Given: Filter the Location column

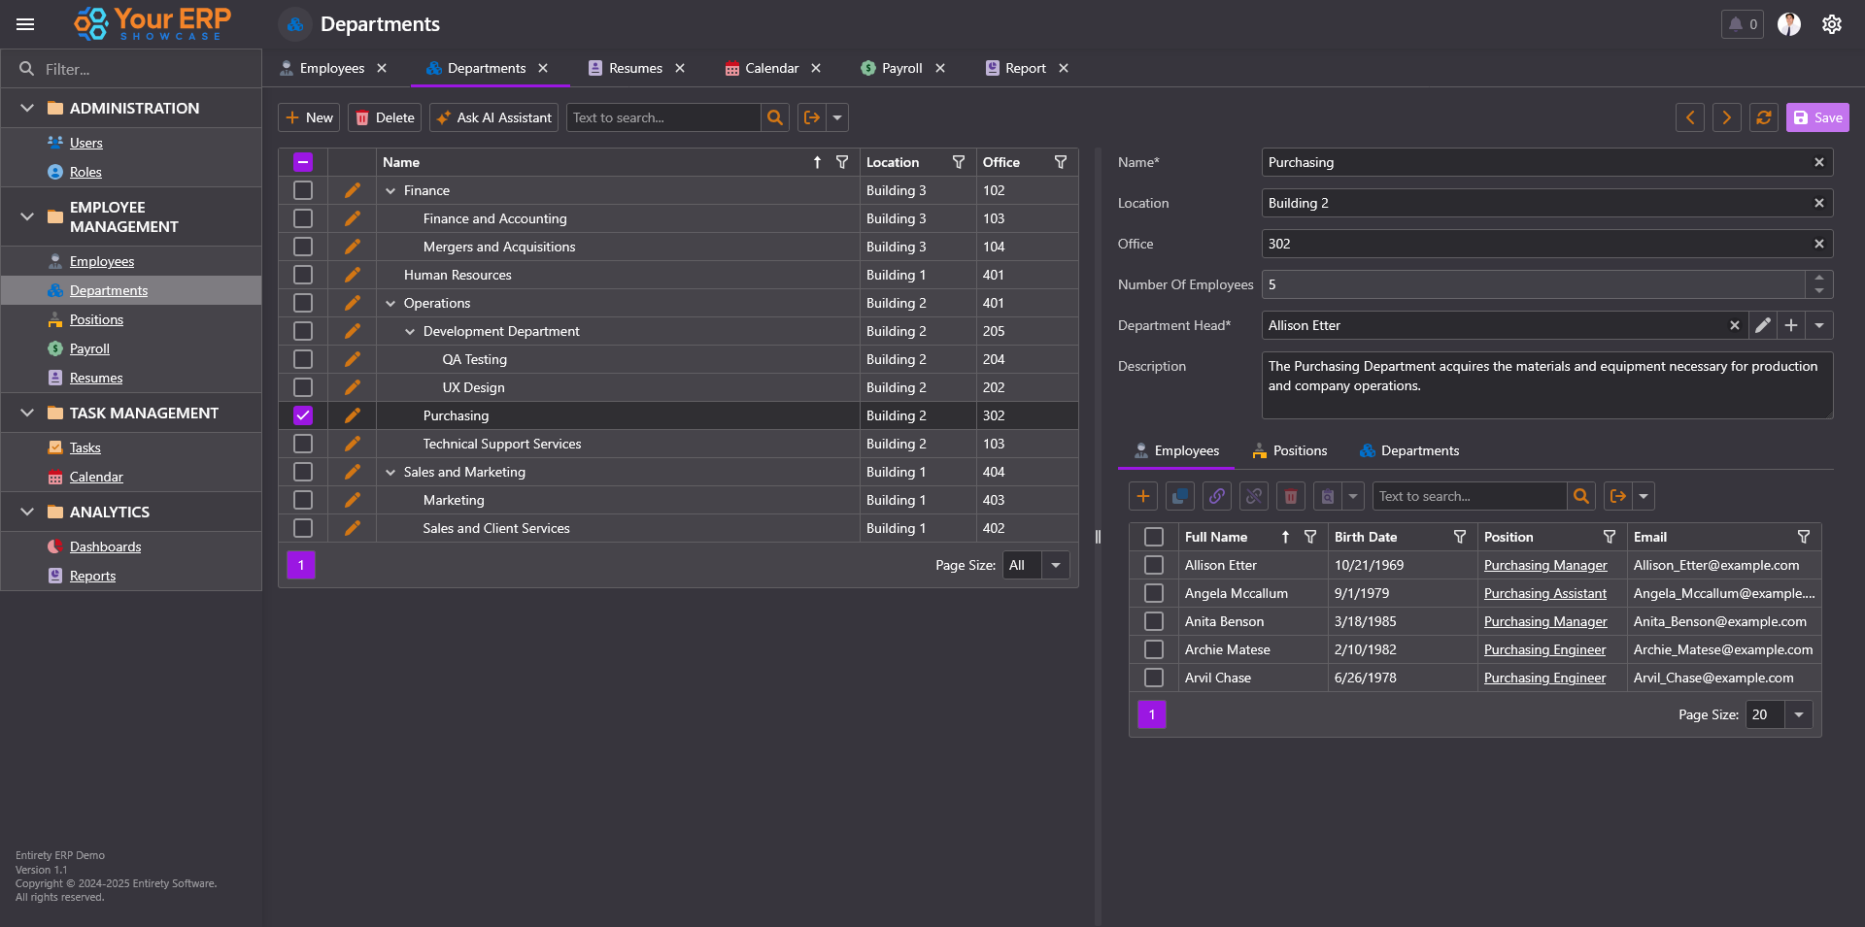Looking at the screenshot, I should [958, 162].
